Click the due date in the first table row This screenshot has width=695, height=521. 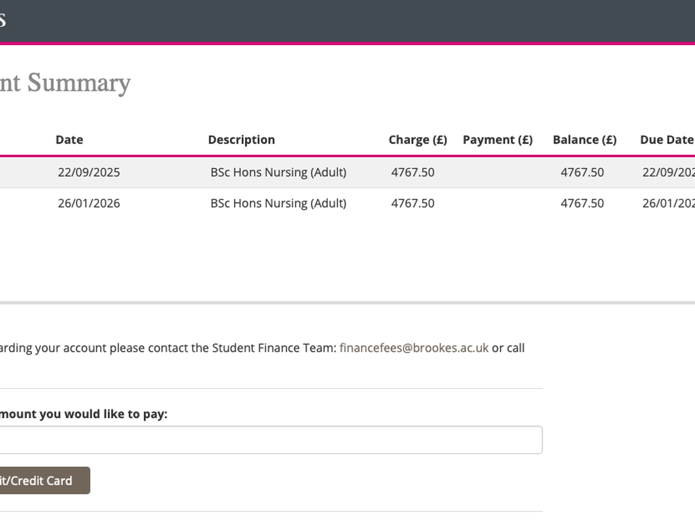point(668,172)
